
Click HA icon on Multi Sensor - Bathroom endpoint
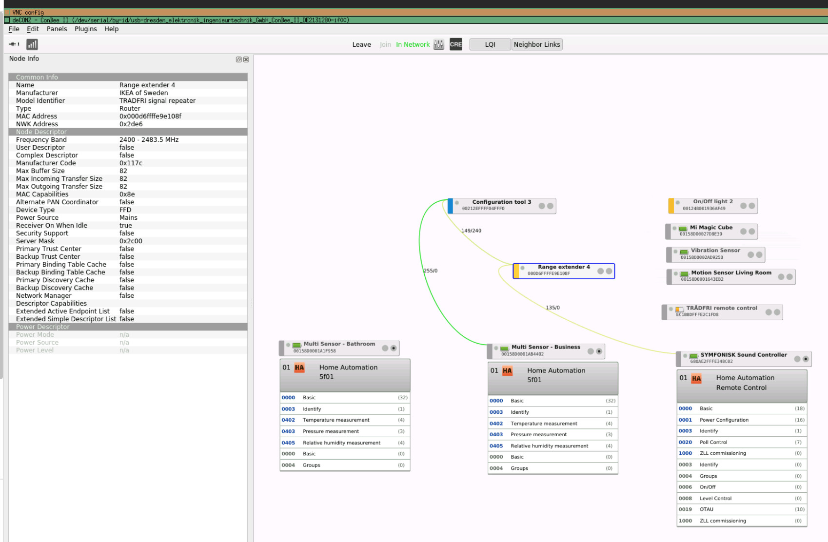coord(299,368)
